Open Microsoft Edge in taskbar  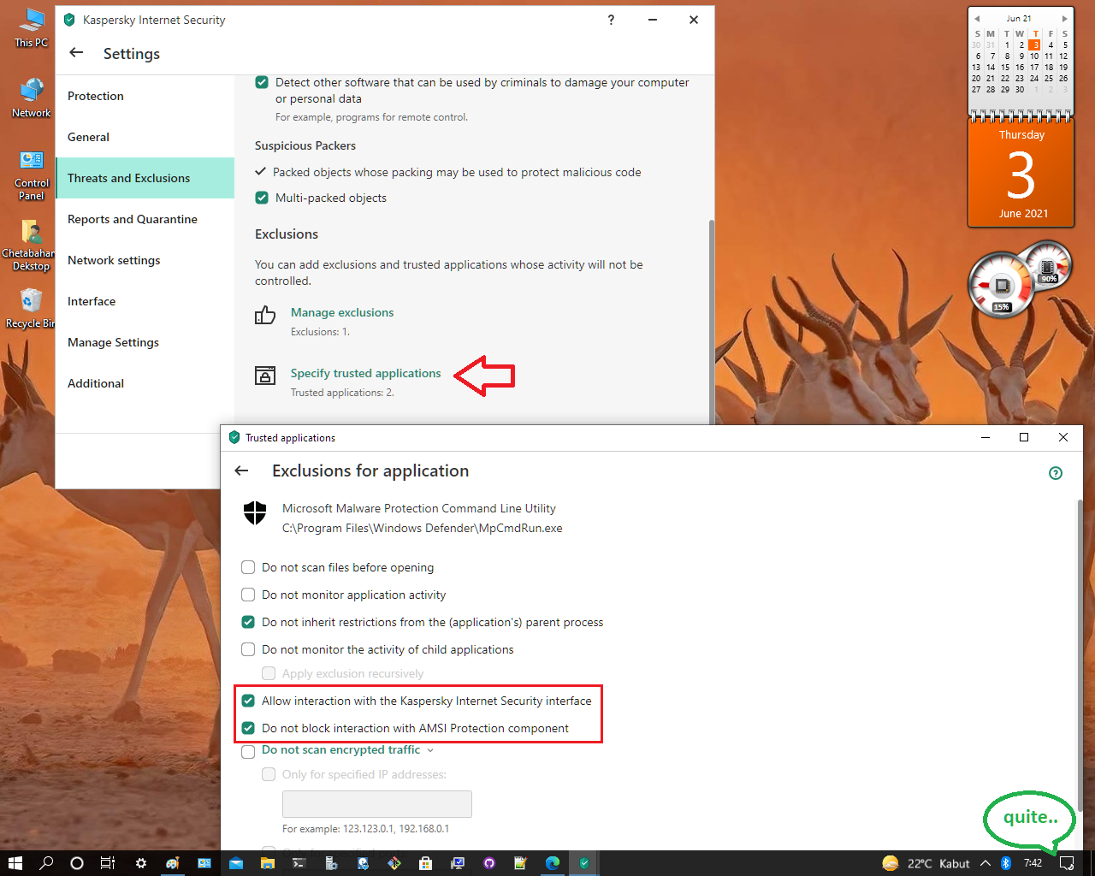[x=553, y=863]
